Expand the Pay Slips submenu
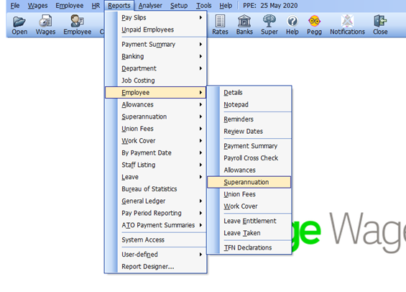The width and height of the screenshot is (406, 292). [x=155, y=17]
